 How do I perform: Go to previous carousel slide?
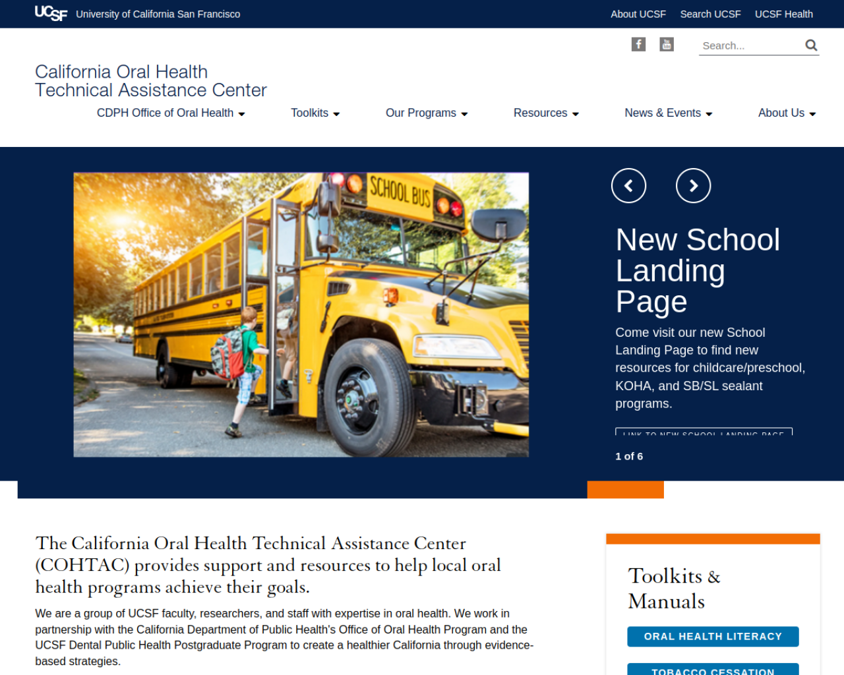[x=628, y=186]
